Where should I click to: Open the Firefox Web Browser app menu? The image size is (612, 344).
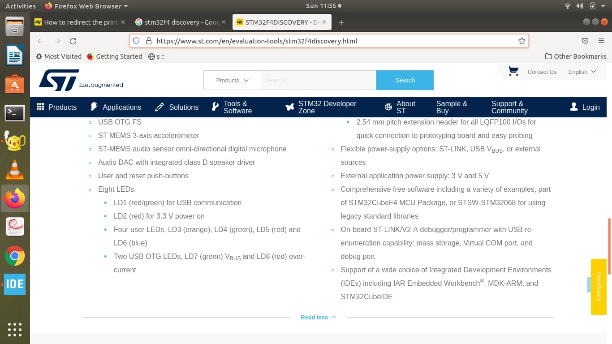(x=86, y=6)
